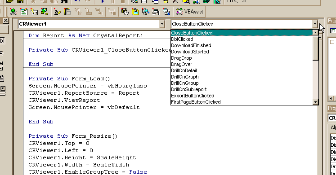Viewport: 336px width, 175px height.
Task: Click the blue Start triangle in top toolbar
Action: pos(103,1)
